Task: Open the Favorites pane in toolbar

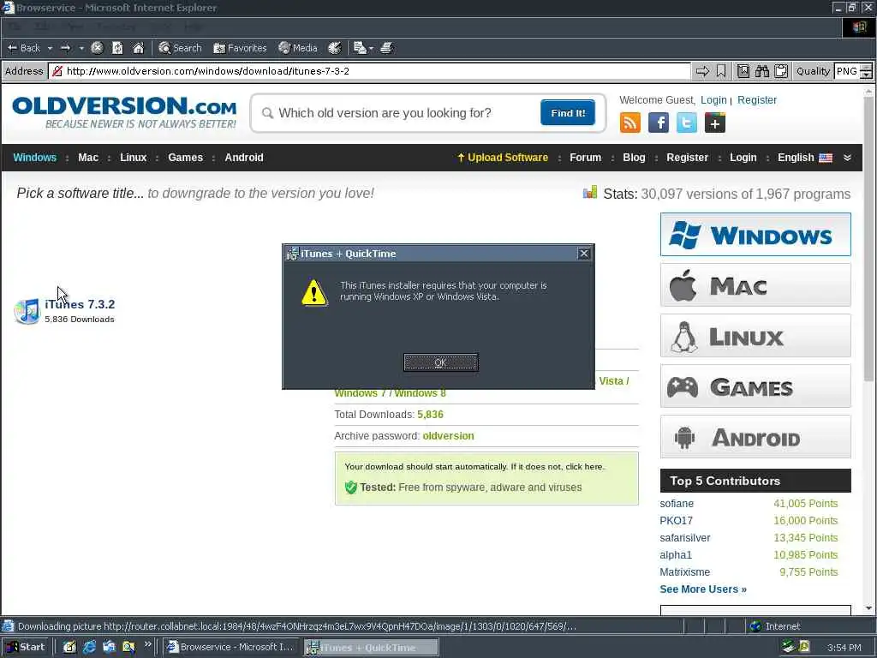Action: click(x=240, y=48)
